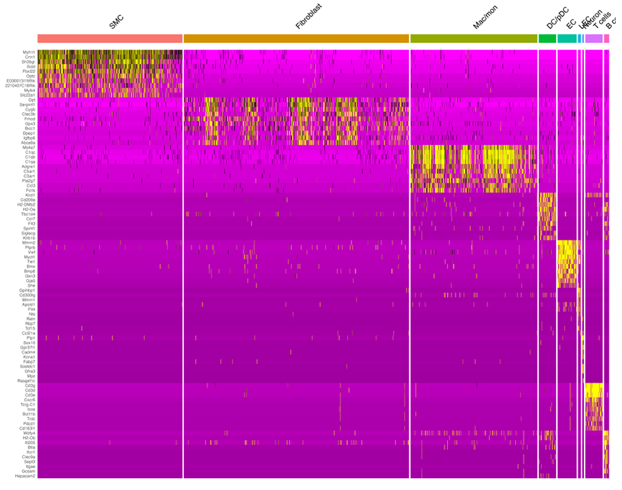Click the olive Mac/mon cluster color bar
The height and width of the screenshot is (490, 622).
474,39
